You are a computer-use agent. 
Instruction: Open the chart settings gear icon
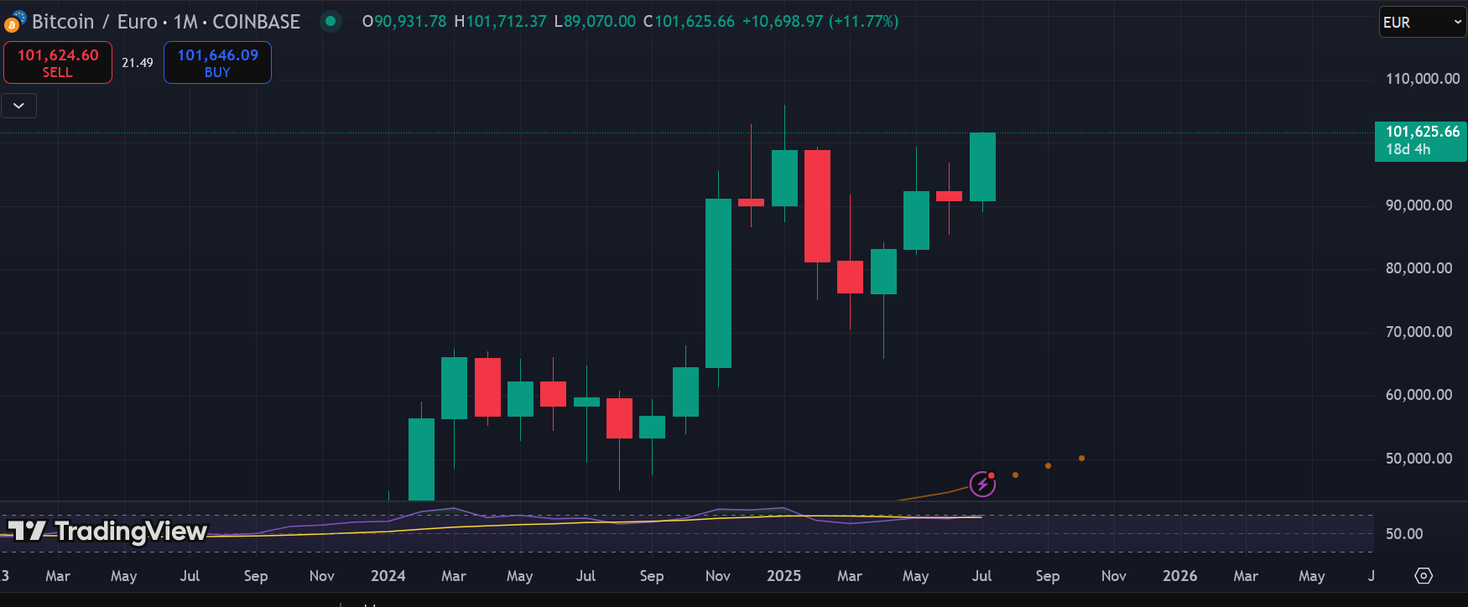pyautogui.click(x=1424, y=576)
